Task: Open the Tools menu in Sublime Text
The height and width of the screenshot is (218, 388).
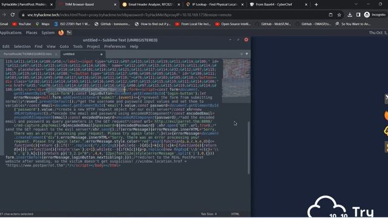Action: 78,47
